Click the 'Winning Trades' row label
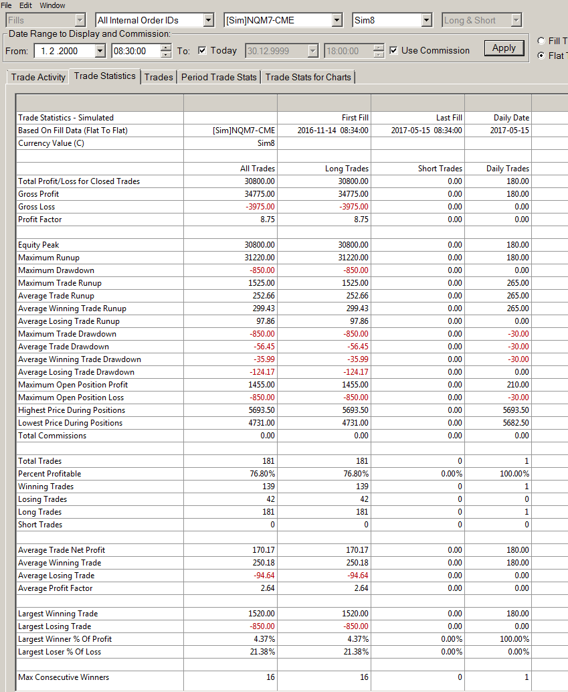 click(x=46, y=487)
